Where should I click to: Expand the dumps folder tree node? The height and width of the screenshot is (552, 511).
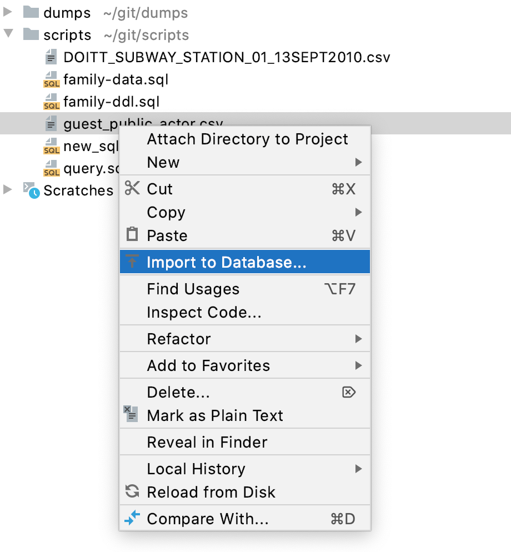click(x=7, y=12)
